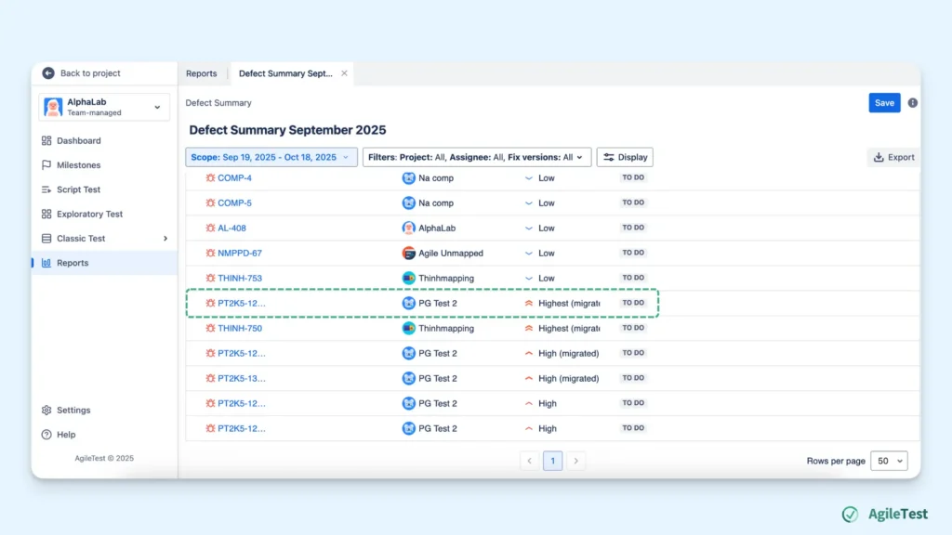Screen dimensions: 952x535
Task: Select the Exploratory Test icon
Action: click(x=46, y=214)
